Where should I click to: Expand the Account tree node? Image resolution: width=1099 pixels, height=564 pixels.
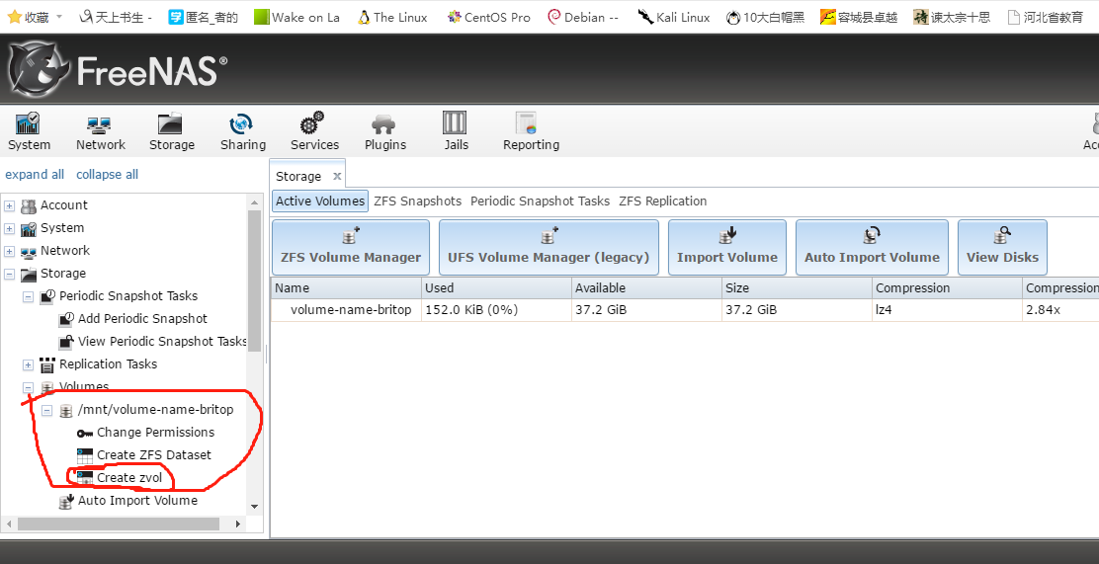[9, 206]
